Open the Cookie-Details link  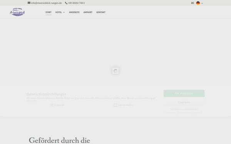pyautogui.click(x=171, y=113)
